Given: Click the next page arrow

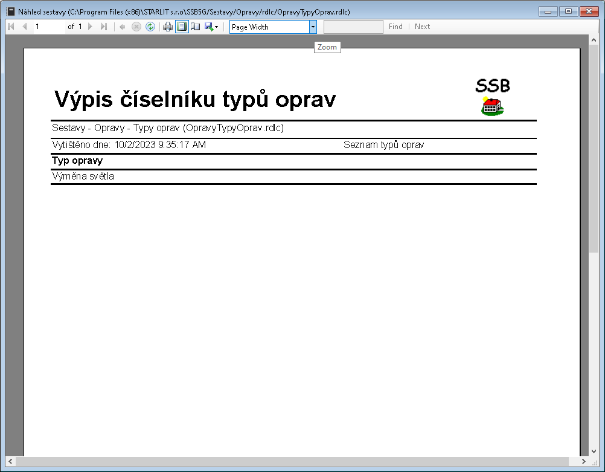Looking at the screenshot, I should pyautogui.click(x=90, y=27).
